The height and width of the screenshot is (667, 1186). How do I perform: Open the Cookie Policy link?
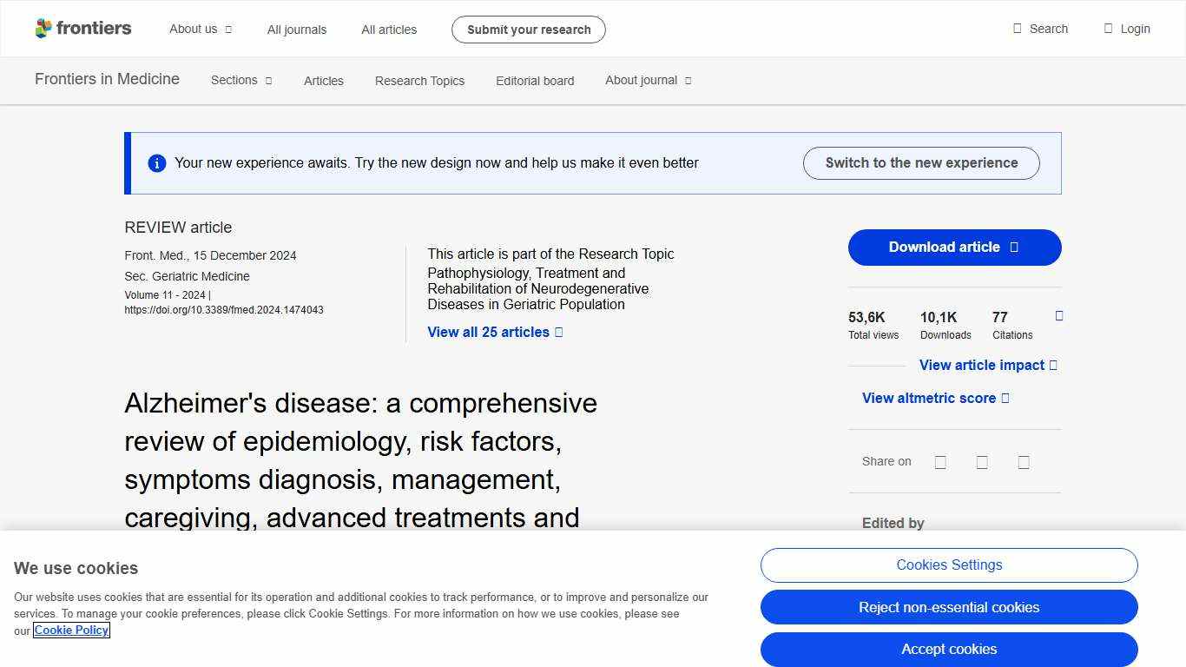tap(71, 630)
